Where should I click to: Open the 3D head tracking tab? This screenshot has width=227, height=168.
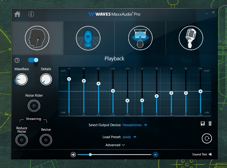[88, 38]
